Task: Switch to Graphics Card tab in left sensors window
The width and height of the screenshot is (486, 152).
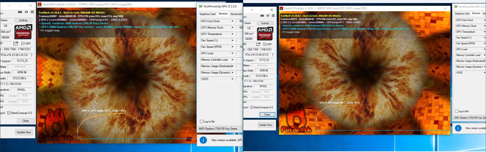Action: [208, 14]
